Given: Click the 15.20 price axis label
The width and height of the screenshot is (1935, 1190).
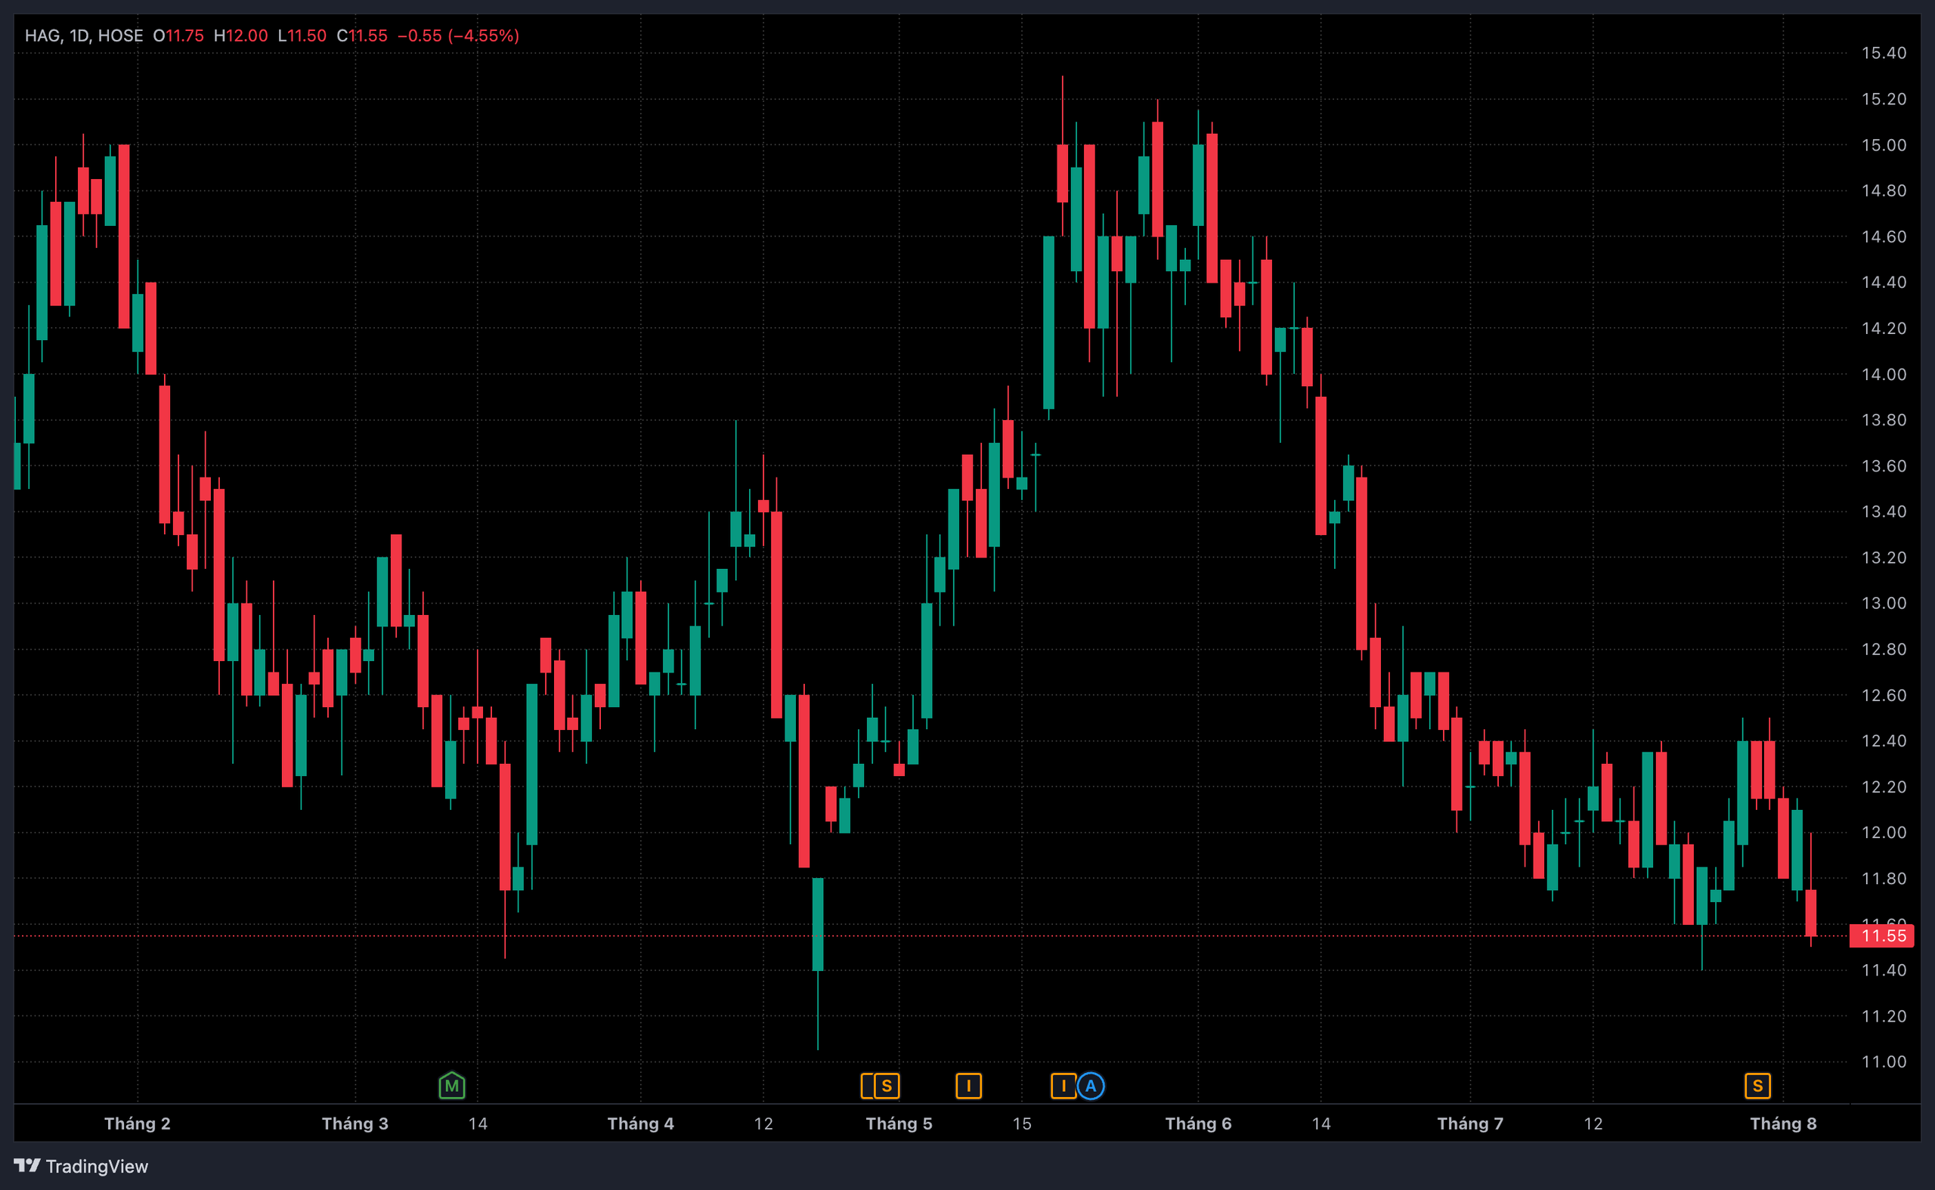Looking at the screenshot, I should coord(1884,98).
